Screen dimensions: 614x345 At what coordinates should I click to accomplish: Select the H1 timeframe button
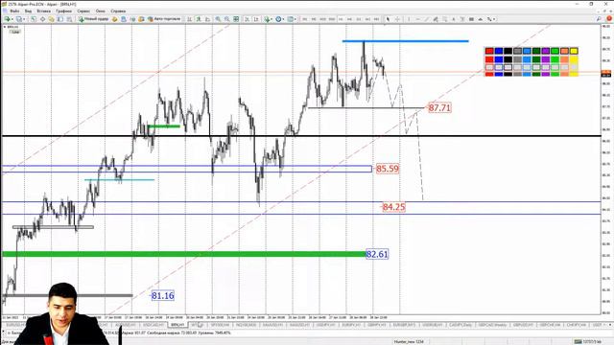coord(341,19)
